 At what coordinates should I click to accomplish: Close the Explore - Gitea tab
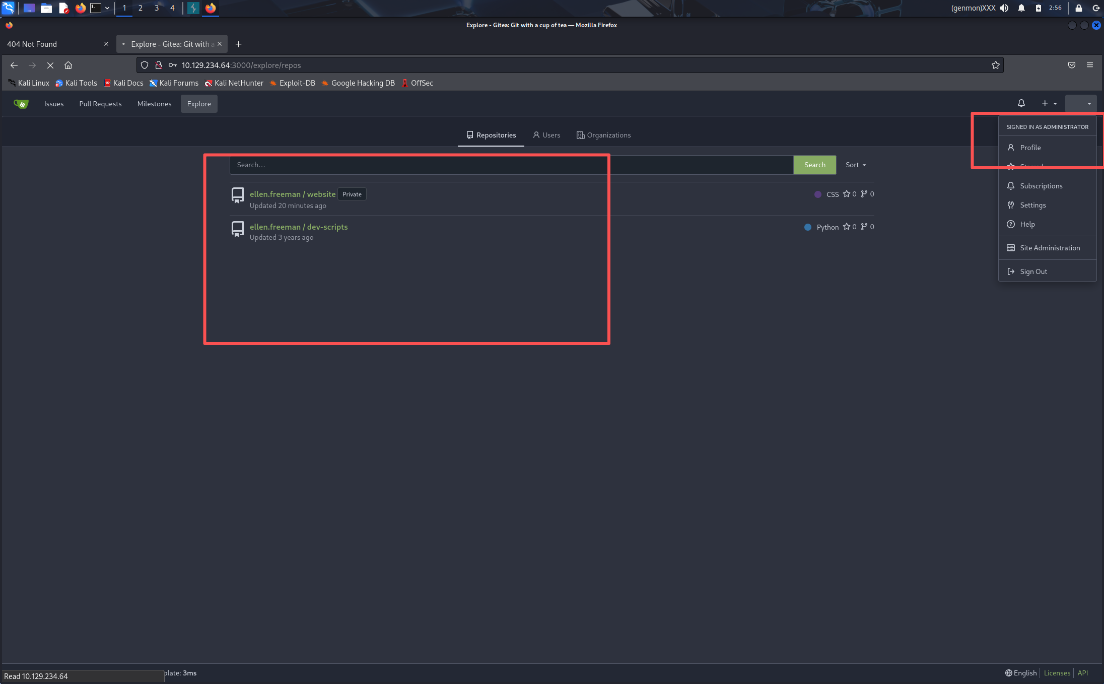(220, 44)
